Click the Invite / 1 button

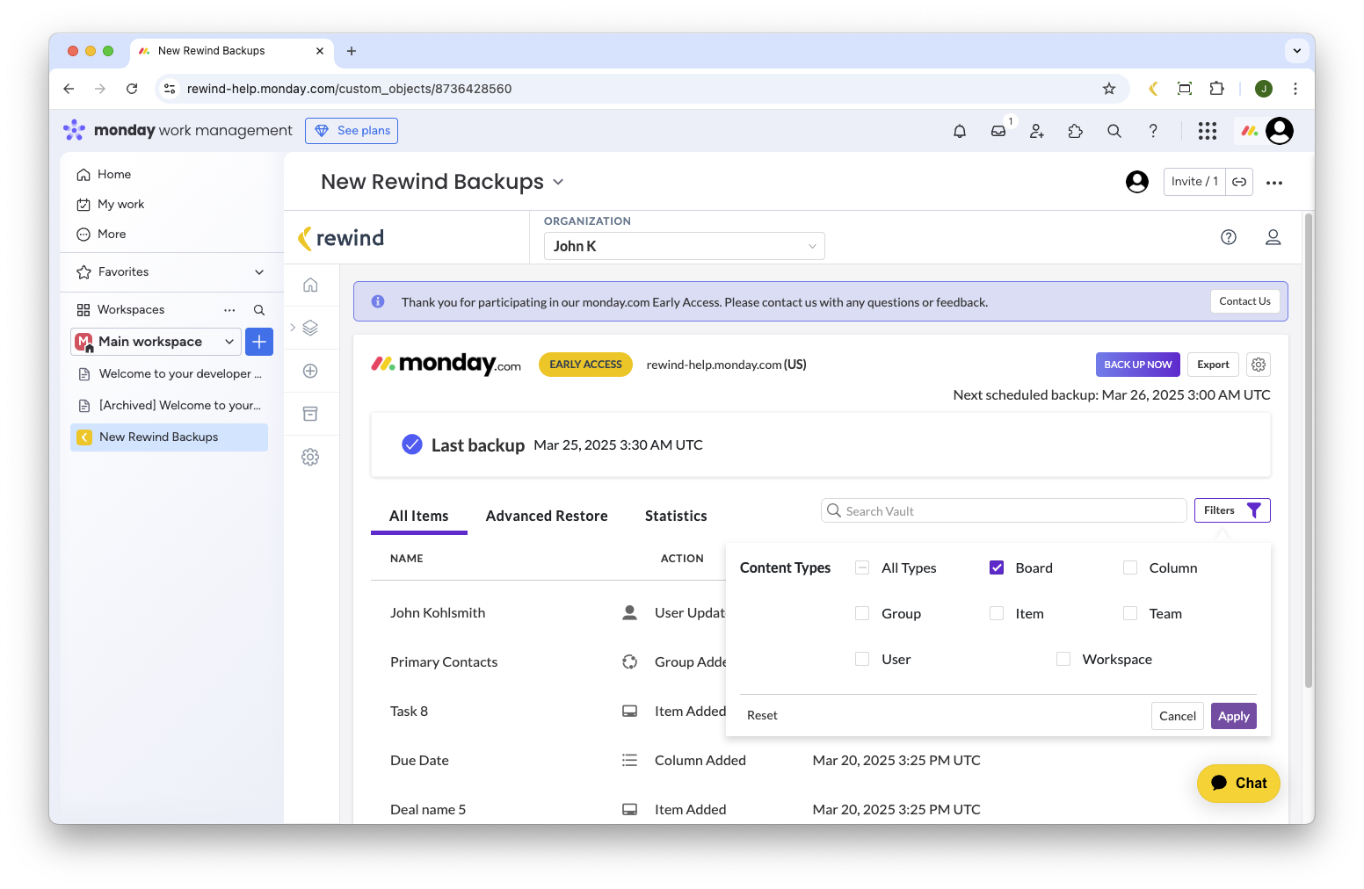[x=1194, y=182]
